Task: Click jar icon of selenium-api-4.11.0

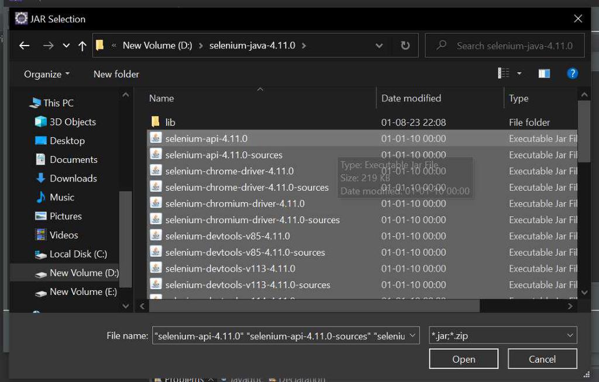Action: pos(156,138)
